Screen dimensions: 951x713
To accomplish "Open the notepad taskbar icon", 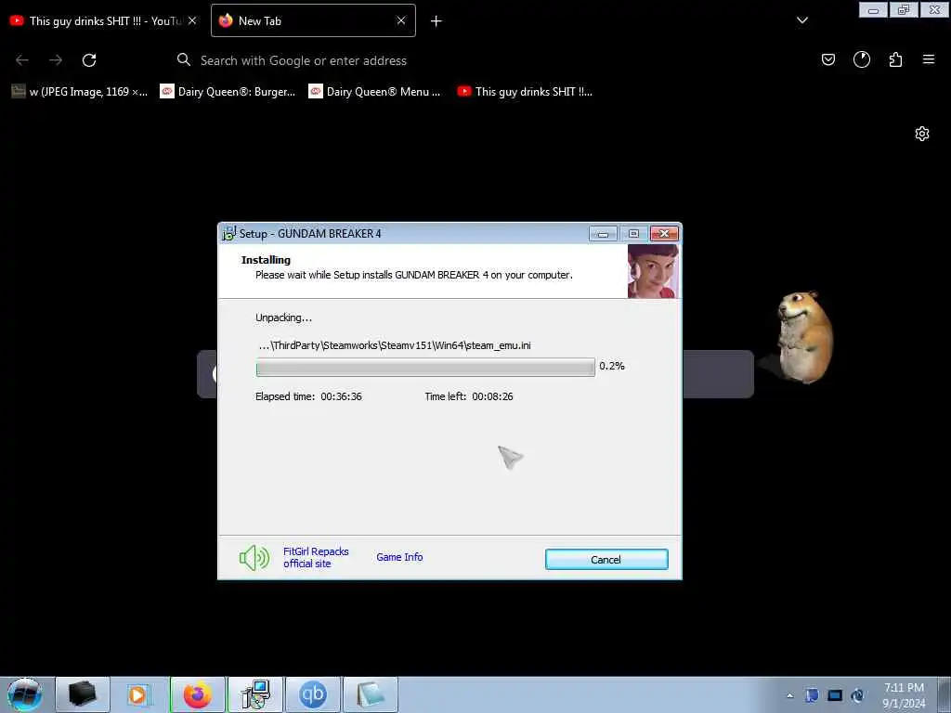I will click(x=371, y=694).
